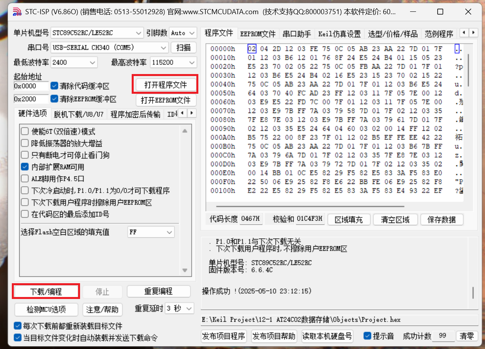Click right arrow of hardware options tab scroller
Screen dimensions: 485x349
point(192,113)
